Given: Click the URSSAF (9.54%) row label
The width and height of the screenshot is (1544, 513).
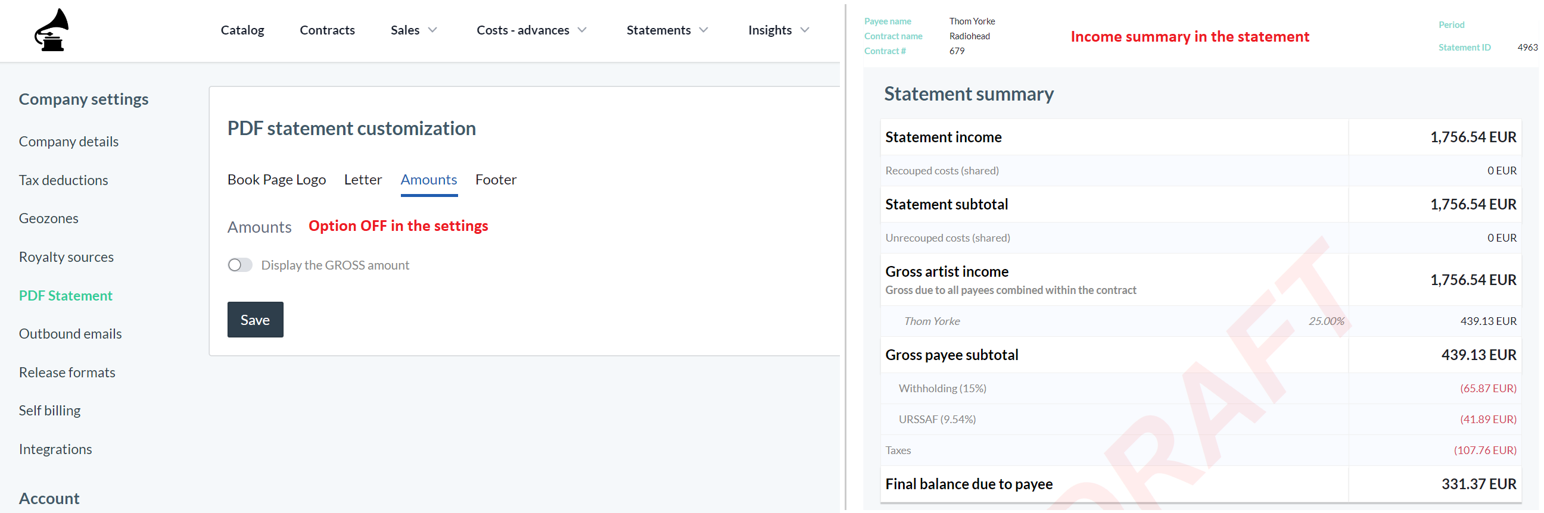Looking at the screenshot, I should pos(937,420).
